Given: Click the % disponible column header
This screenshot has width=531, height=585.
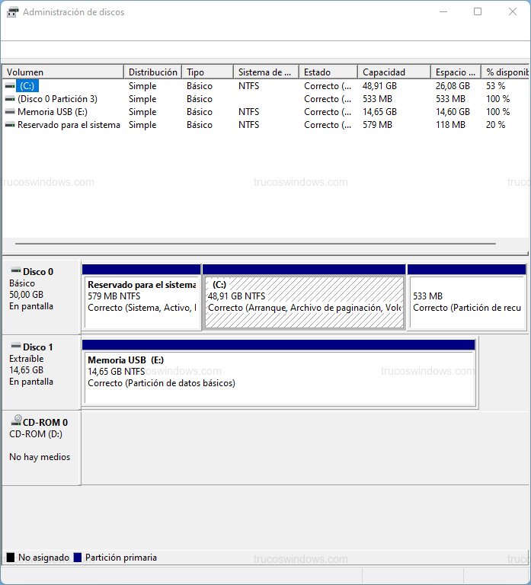Looking at the screenshot, I should tap(505, 72).
